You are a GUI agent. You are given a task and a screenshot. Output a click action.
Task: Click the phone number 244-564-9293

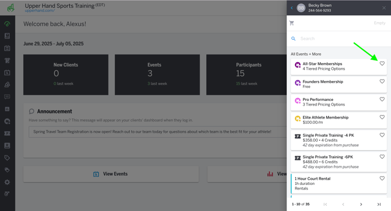pos(319,10)
